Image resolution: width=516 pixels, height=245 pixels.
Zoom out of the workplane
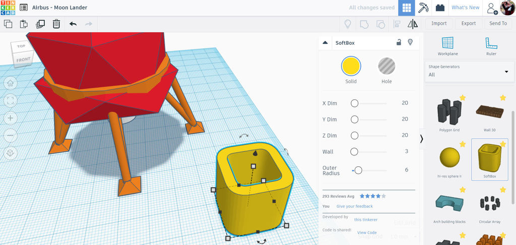point(10,135)
